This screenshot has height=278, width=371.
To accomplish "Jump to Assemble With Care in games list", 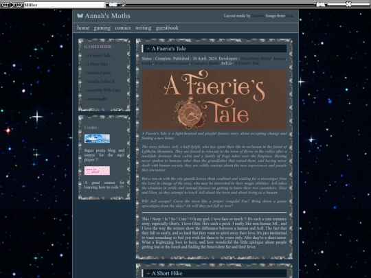I will tap(102, 91).
